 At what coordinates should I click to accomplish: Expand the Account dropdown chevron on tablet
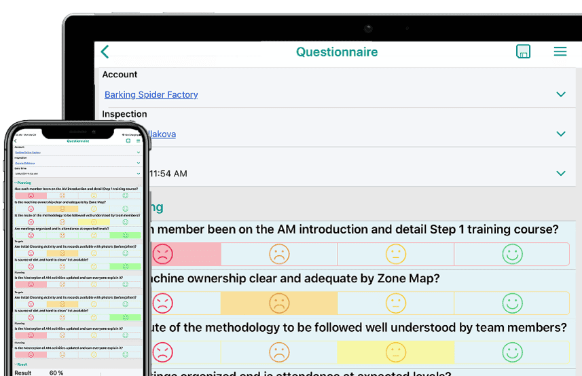point(561,94)
